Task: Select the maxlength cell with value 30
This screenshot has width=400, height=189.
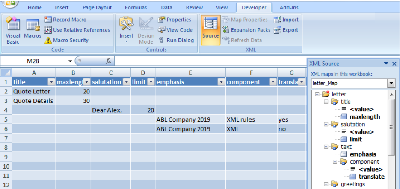Action: pos(73,101)
